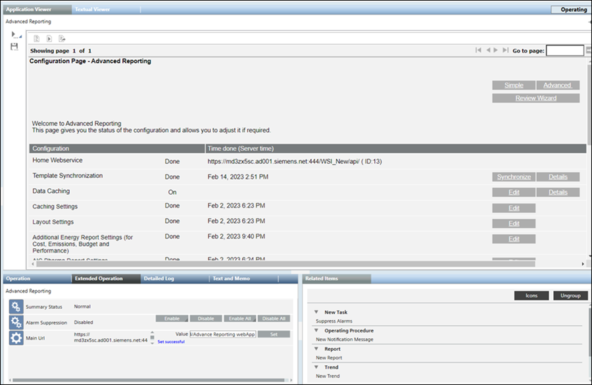Screen dimensions: 592x385
Task: Collapse the New Task group
Action: click(x=316, y=312)
